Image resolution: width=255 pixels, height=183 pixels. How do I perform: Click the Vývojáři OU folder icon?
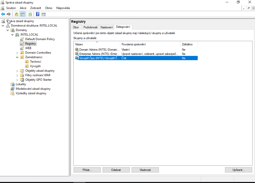27,66
